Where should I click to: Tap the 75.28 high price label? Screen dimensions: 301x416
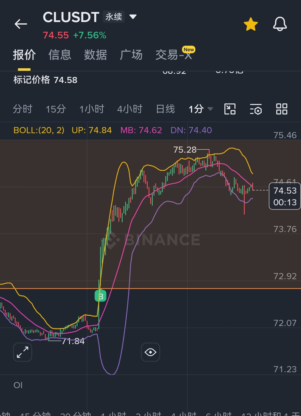[185, 150]
